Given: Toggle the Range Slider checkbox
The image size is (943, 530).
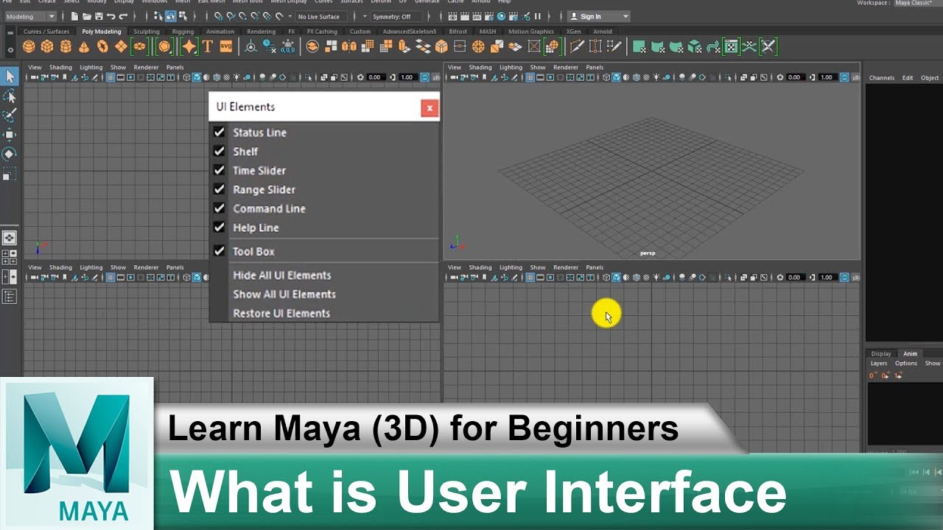Looking at the screenshot, I should 219,189.
